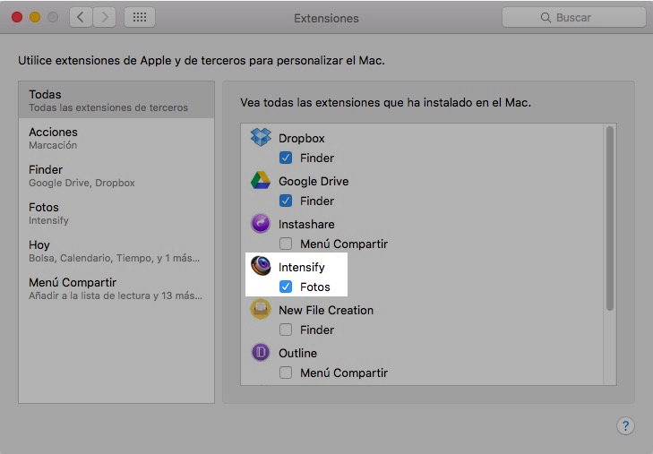Select Menú Compartir category in sidebar
Screen dimensions: 653x454
click(116, 288)
